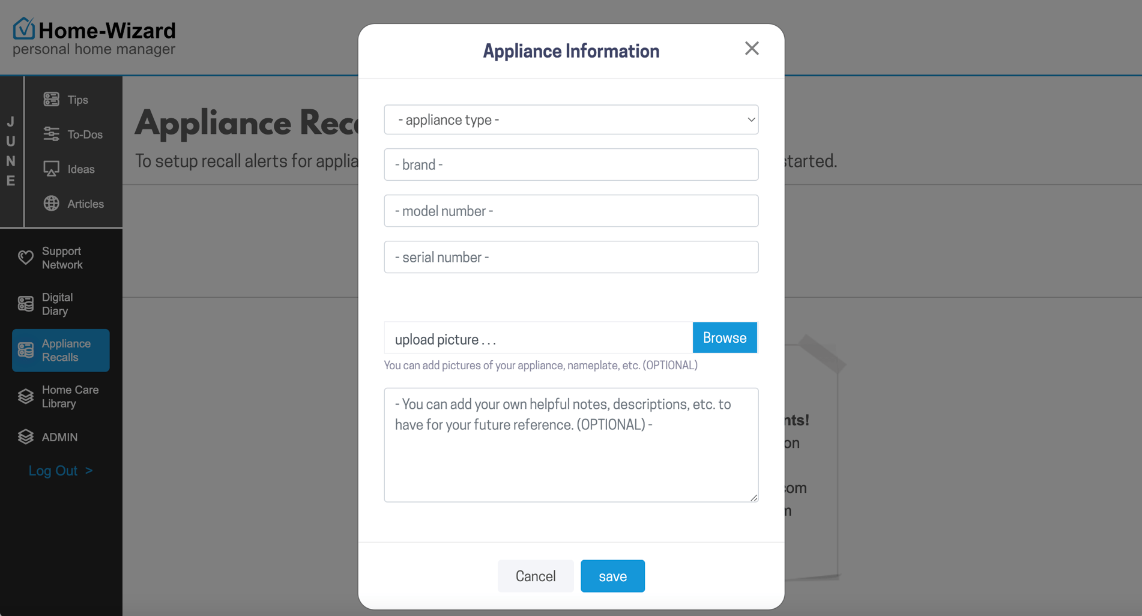Open Ideas from the sidebar icon
1142x616 pixels.
[x=52, y=169]
